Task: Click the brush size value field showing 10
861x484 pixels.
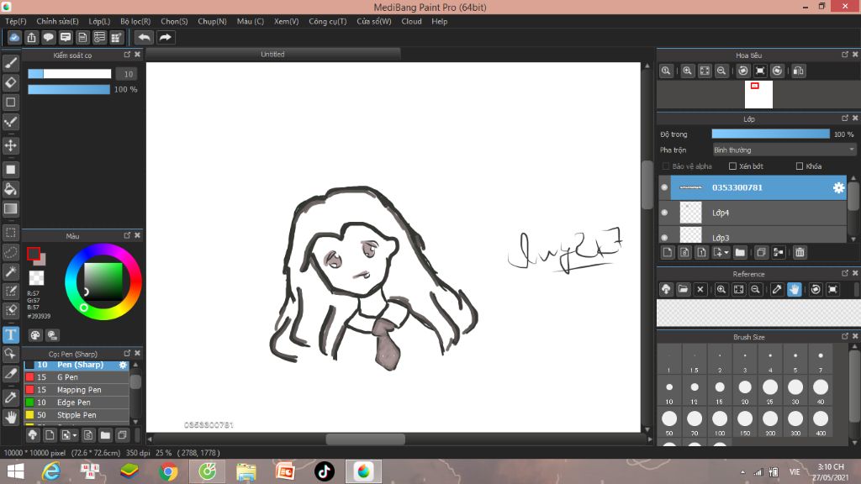Action: coord(128,74)
